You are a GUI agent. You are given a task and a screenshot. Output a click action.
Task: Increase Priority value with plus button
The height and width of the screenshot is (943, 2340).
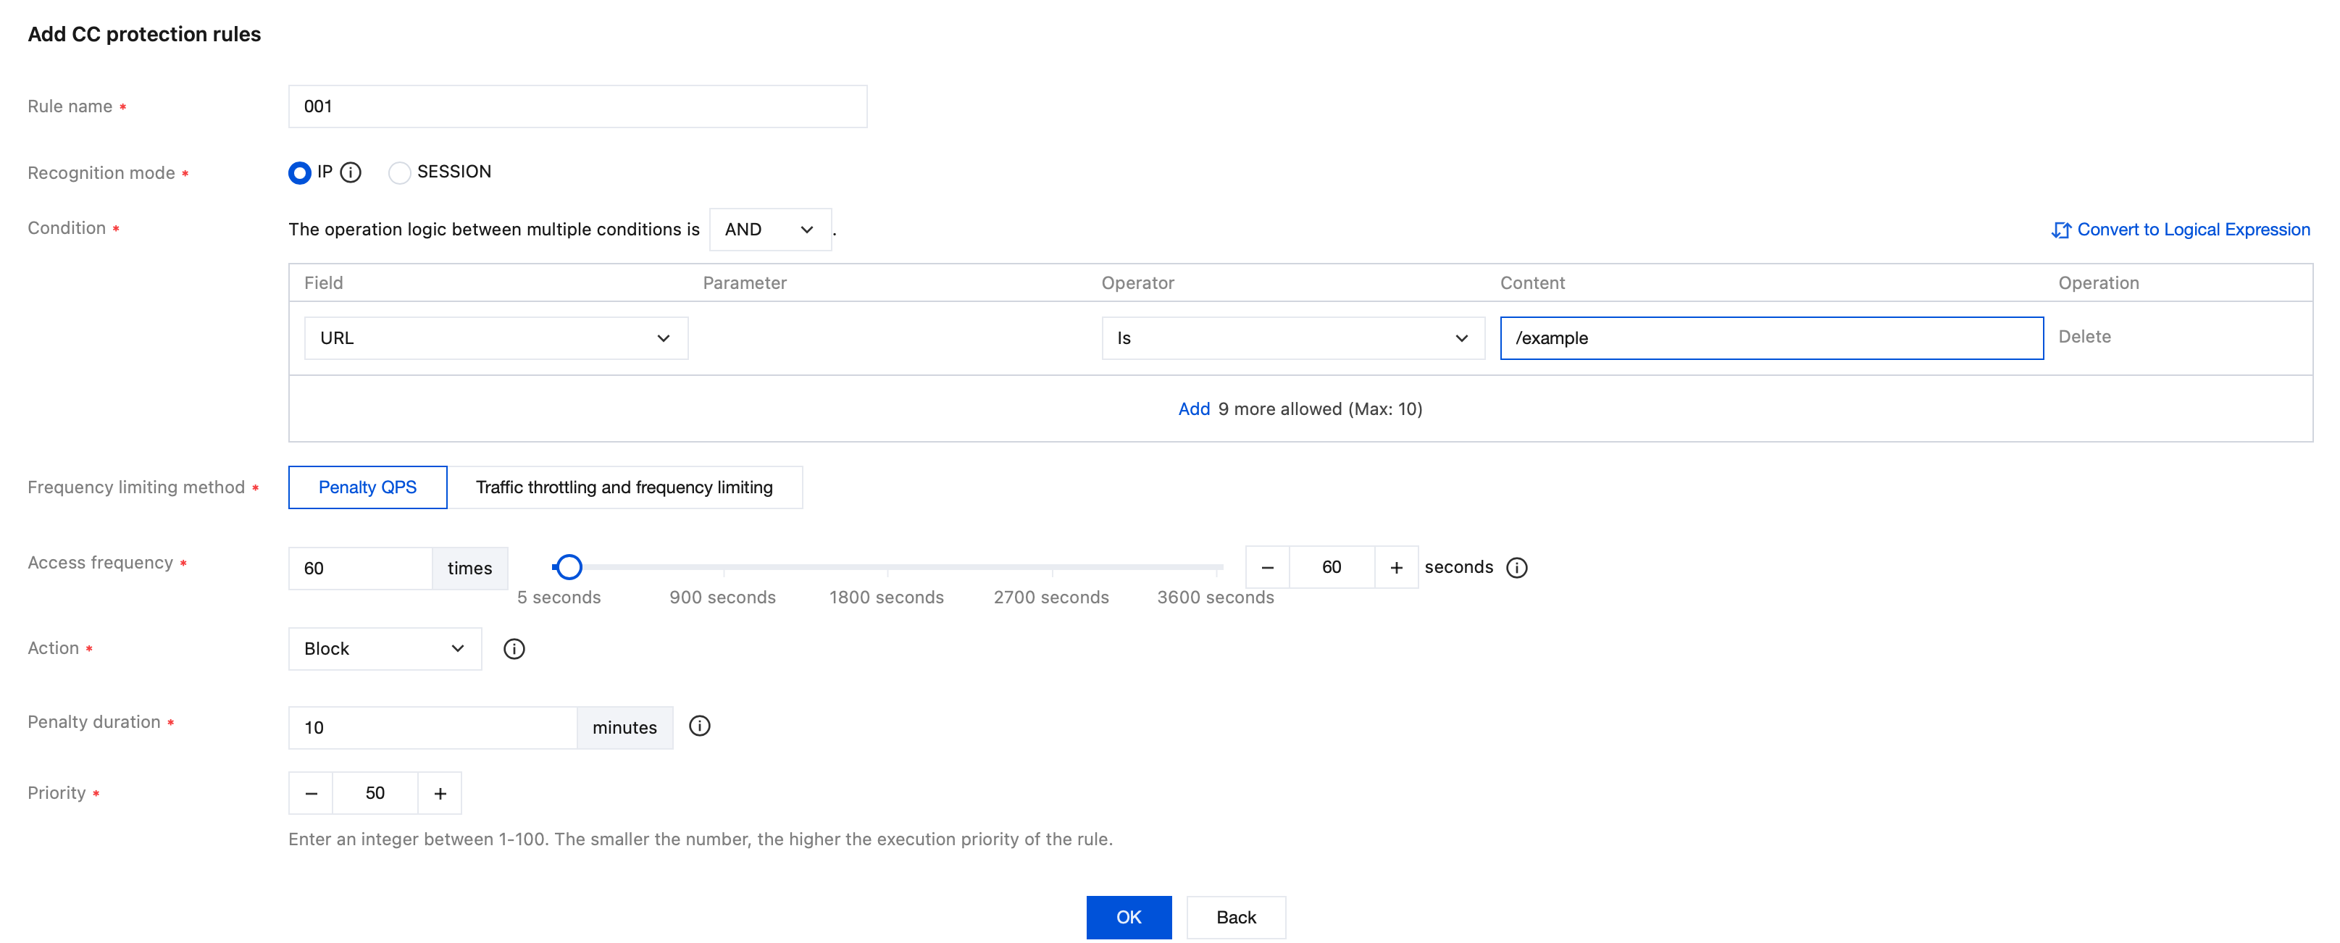click(x=440, y=793)
